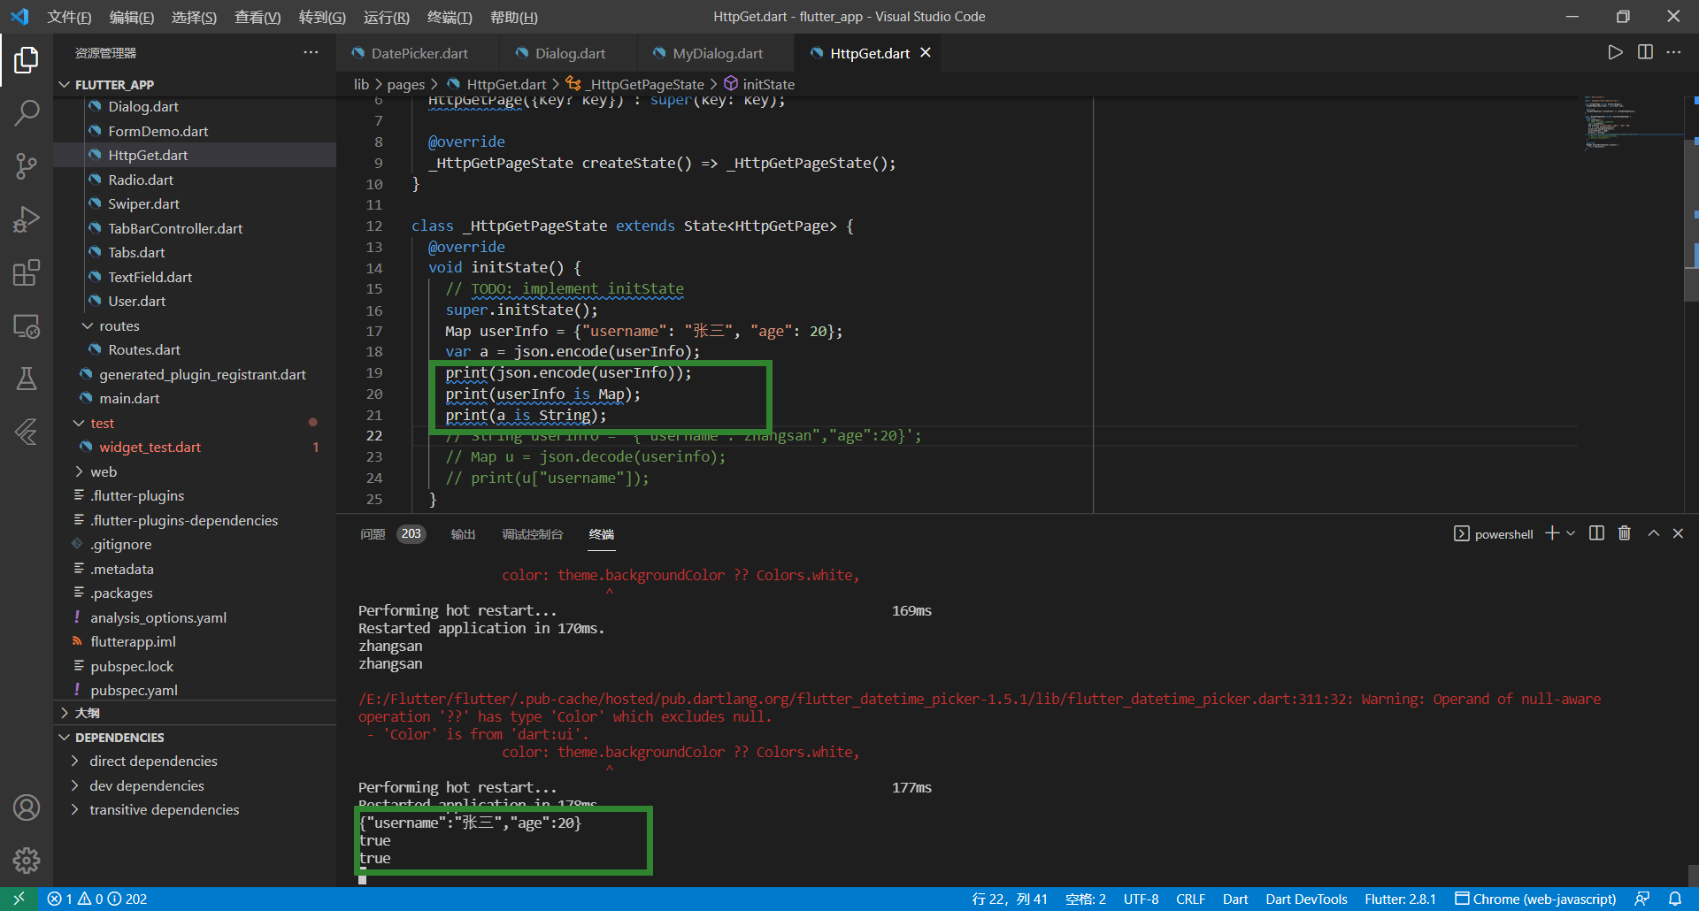Click 空格: 2 indentation setting
This screenshot has width=1699, height=911.
pos(1085,899)
